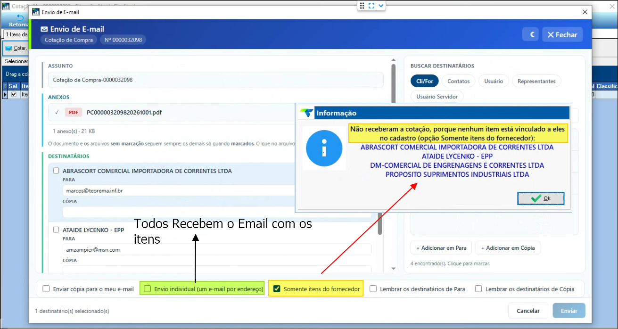
Task: Close the Envio de E-mail window with the X
Action: 585,12
